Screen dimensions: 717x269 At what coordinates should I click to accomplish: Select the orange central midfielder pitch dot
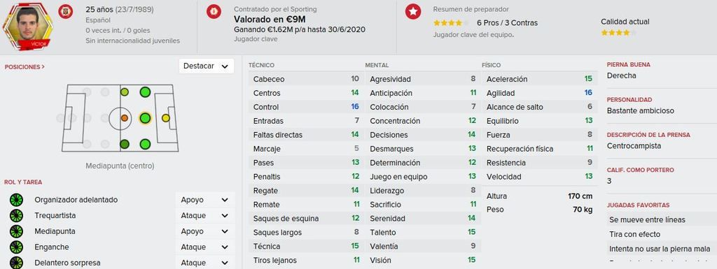coord(125,118)
